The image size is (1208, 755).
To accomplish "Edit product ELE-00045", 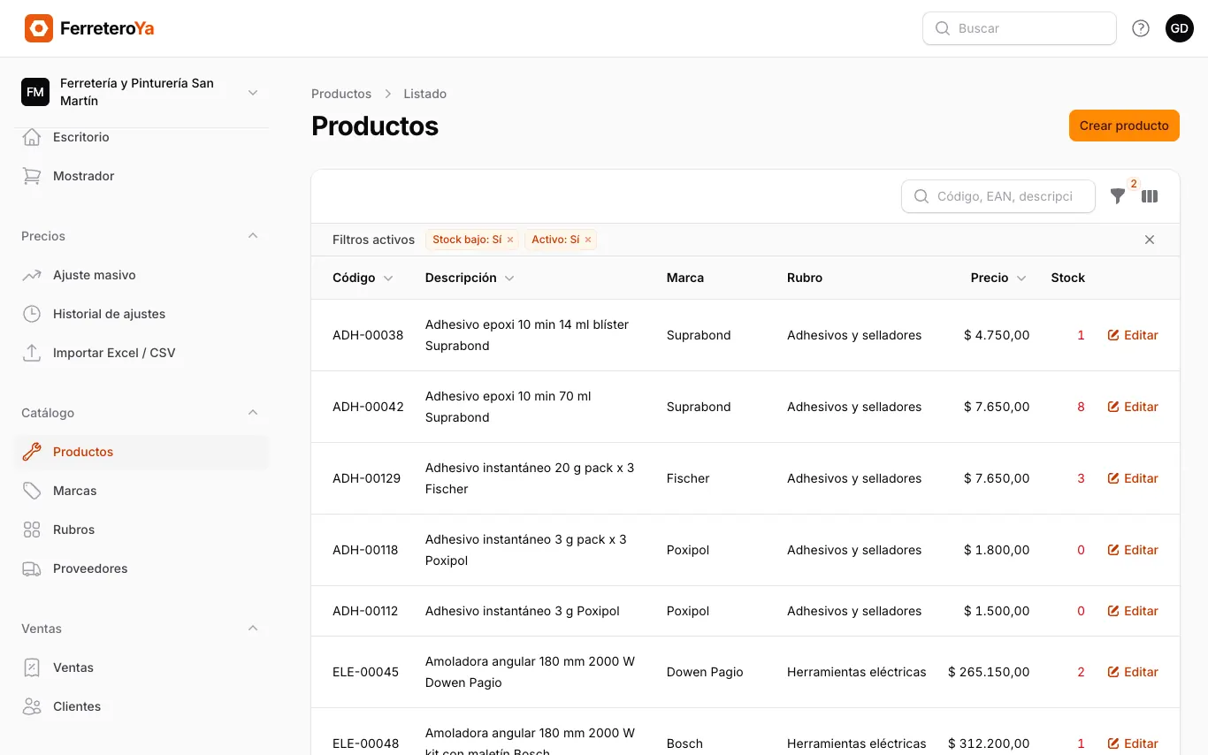I will [1133, 672].
